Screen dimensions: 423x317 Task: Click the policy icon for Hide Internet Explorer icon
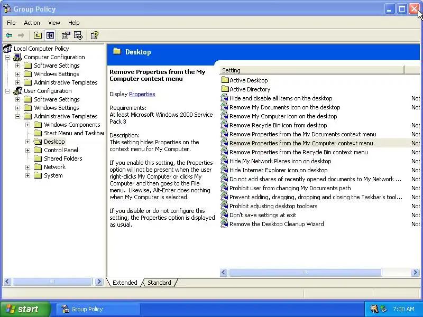point(224,170)
